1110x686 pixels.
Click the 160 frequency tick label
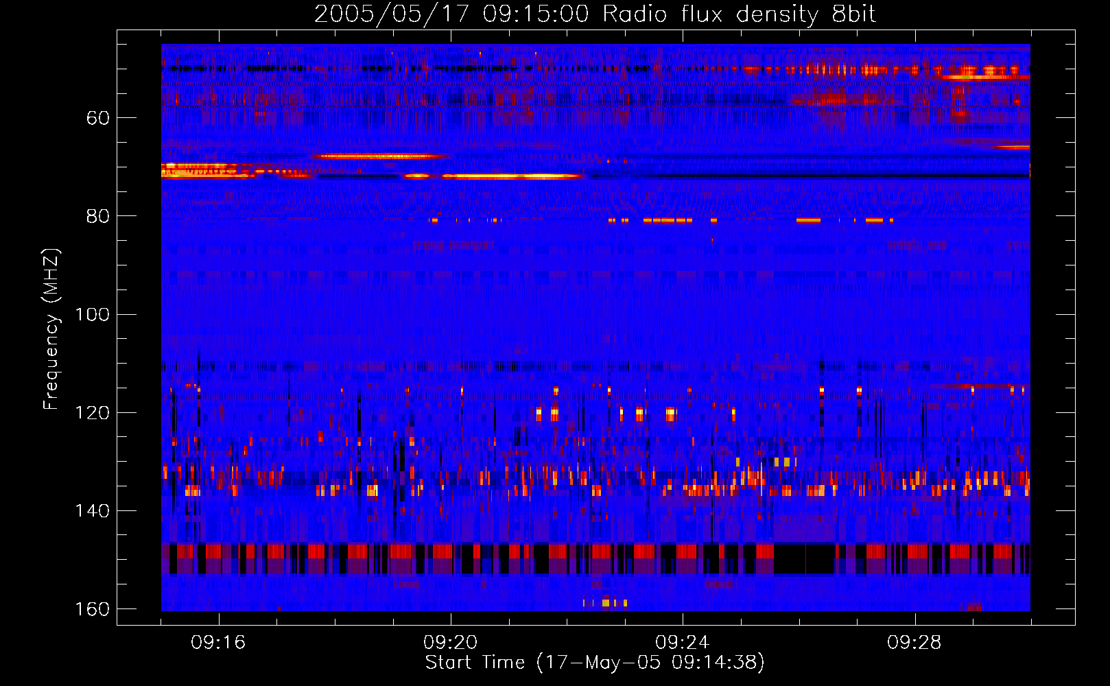point(92,608)
